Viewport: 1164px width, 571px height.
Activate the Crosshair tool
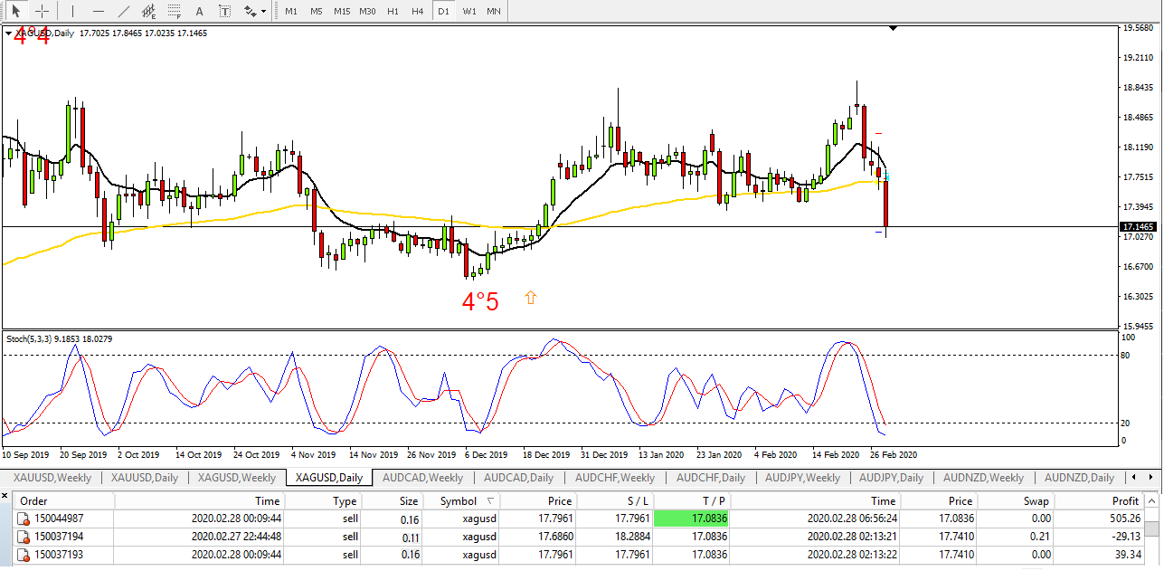pos(42,11)
